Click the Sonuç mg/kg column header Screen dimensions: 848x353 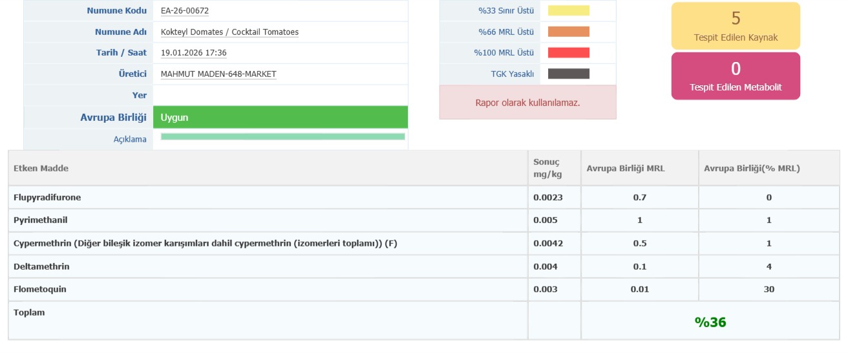click(x=547, y=168)
